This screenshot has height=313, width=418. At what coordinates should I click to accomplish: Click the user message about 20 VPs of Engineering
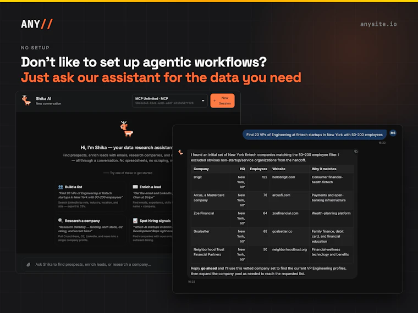(314, 135)
